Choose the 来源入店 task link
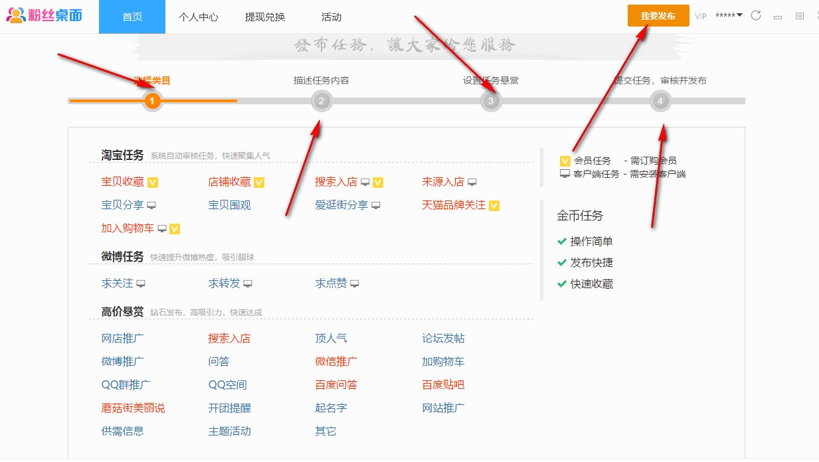 pyautogui.click(x=444, y=183)
